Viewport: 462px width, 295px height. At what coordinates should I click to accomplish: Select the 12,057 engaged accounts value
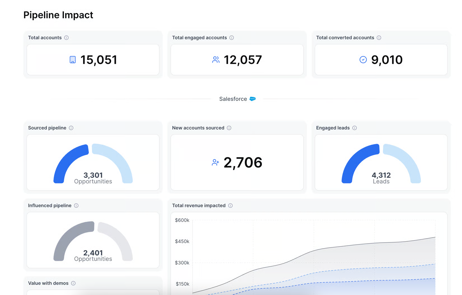click(243, 60)
